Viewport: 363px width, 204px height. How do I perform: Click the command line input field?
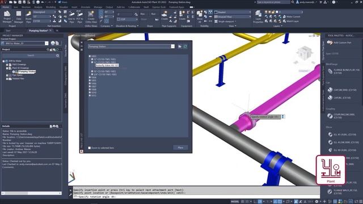(197, 197)
